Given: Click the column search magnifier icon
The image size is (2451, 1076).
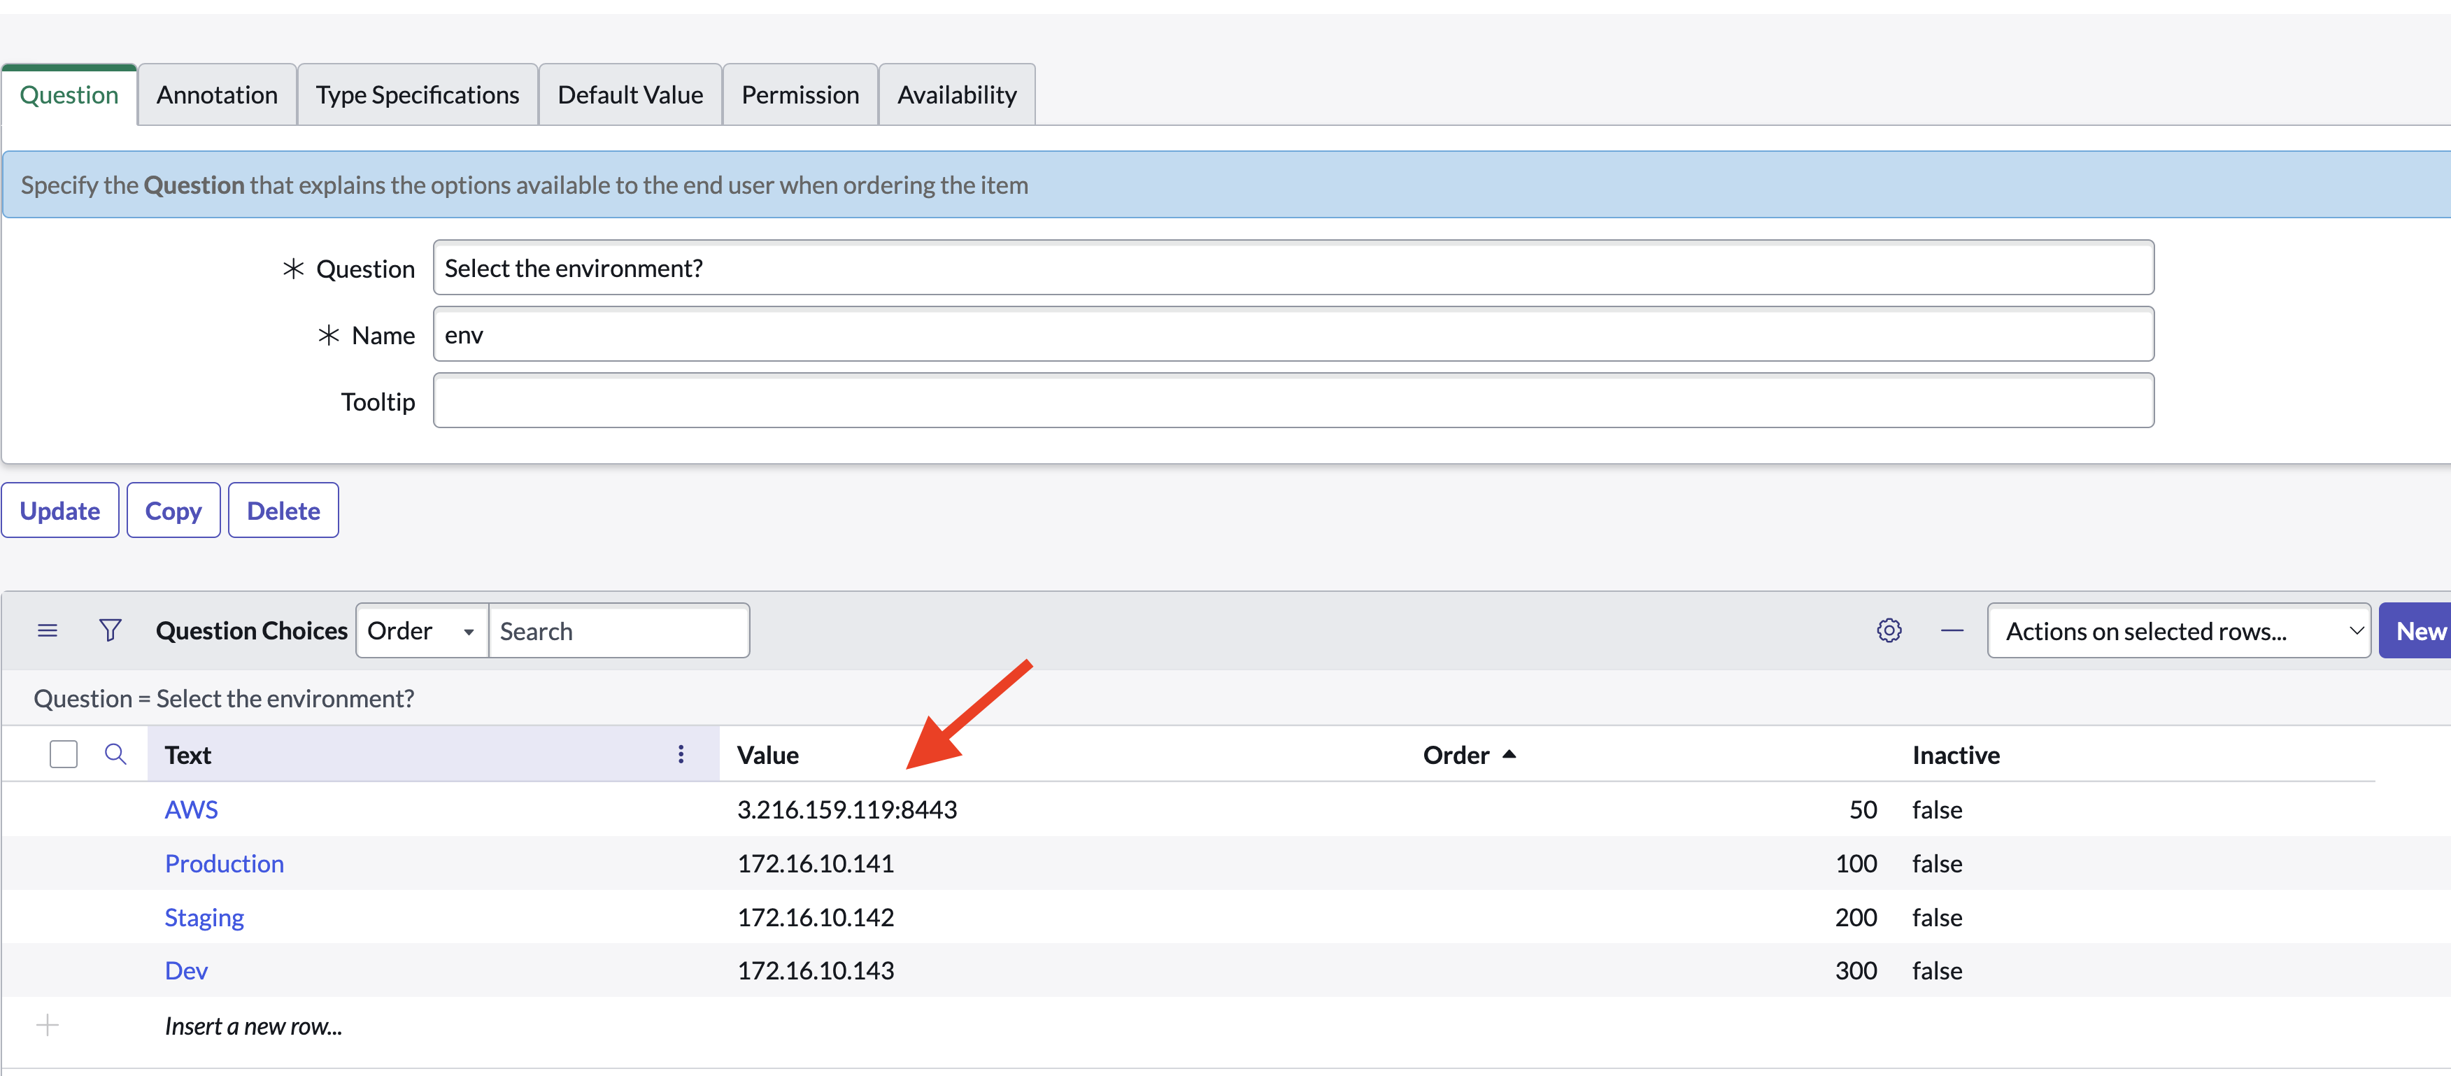Looking at the screenshot, I should pyautogui.click(x=115, y=754).
